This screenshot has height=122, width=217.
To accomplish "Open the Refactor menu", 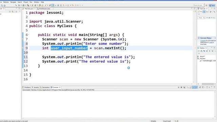I will (6, 2).
